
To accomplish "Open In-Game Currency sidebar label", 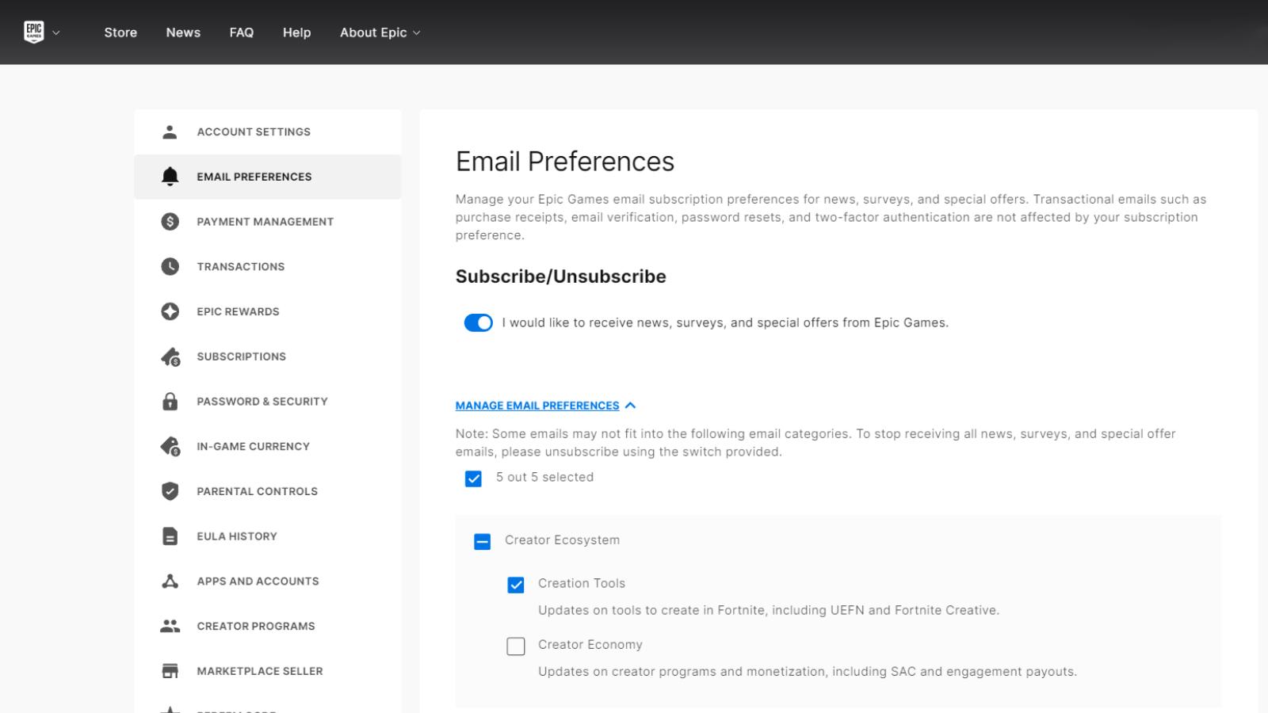I will (254, 446).
